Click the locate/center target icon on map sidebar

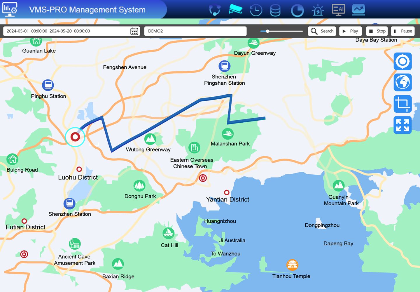402,61
